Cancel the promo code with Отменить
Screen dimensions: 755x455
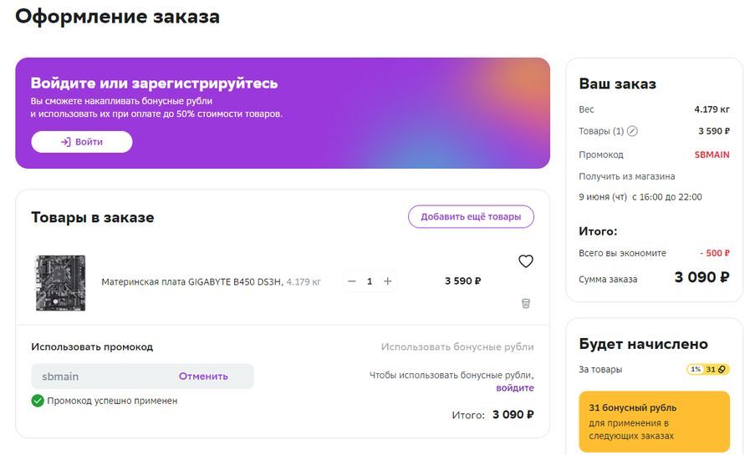203,377
